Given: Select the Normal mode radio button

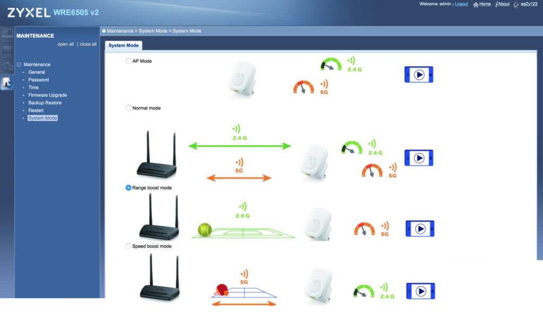Looking at the screenshot, I should coord(128,108).
